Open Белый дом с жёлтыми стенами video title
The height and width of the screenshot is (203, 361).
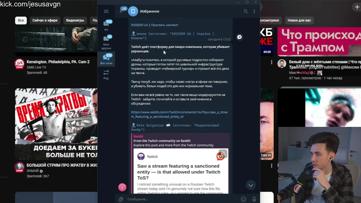click(325, 64)
